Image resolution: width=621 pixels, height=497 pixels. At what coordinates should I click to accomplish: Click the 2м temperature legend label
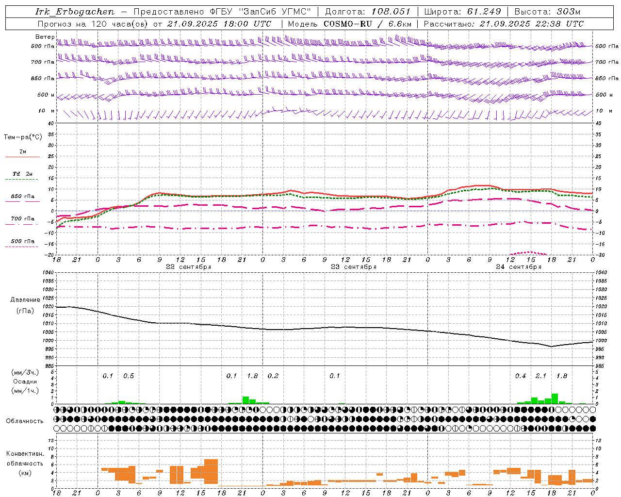[x=23, y=151]
